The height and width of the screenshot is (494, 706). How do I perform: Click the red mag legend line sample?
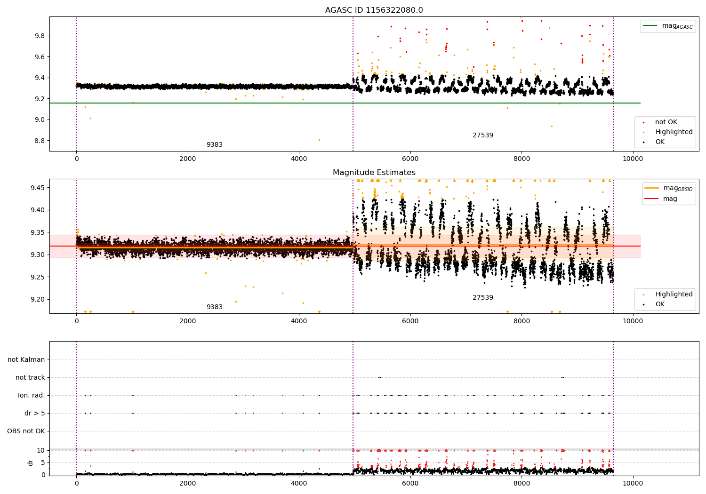(652, 199)
